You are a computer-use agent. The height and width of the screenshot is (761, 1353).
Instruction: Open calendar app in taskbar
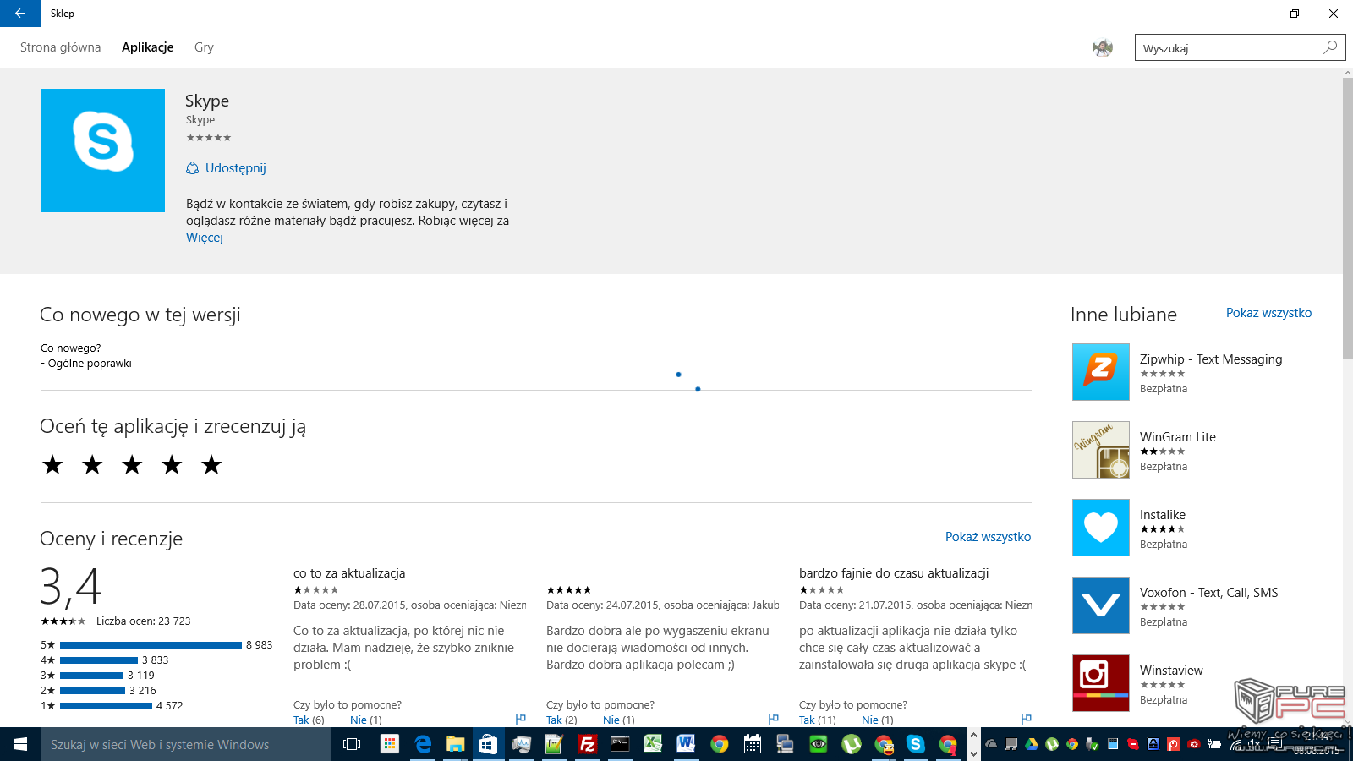[x=753, y=744]
